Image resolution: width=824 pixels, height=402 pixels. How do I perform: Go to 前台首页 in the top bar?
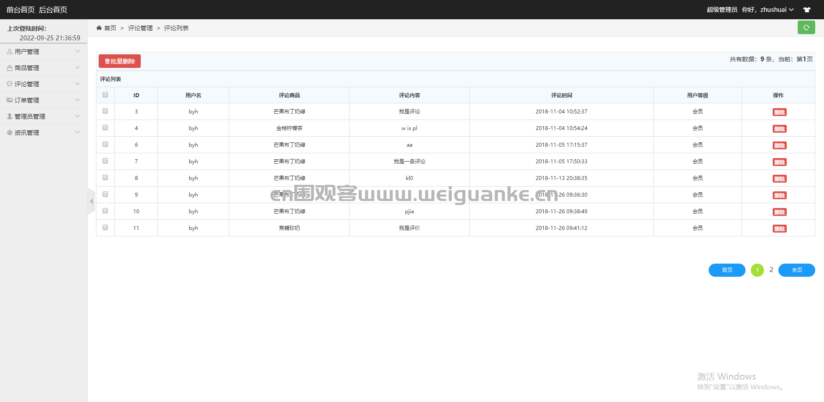[21, 10]
